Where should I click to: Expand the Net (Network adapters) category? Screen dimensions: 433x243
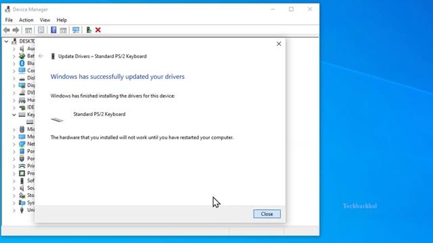14,144
